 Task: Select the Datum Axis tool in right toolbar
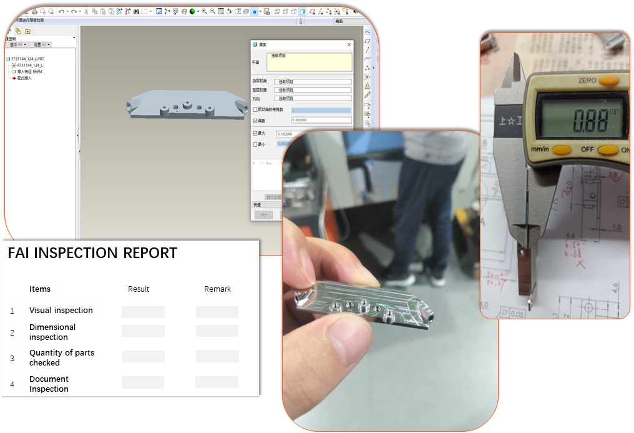(x=367, y=50)
